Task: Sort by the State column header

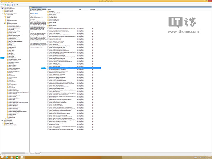Action: point(80,10)
